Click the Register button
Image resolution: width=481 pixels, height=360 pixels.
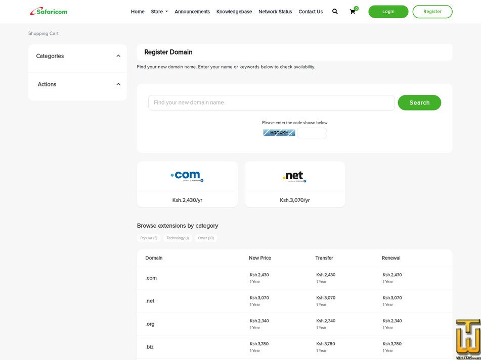coord(432,12)
